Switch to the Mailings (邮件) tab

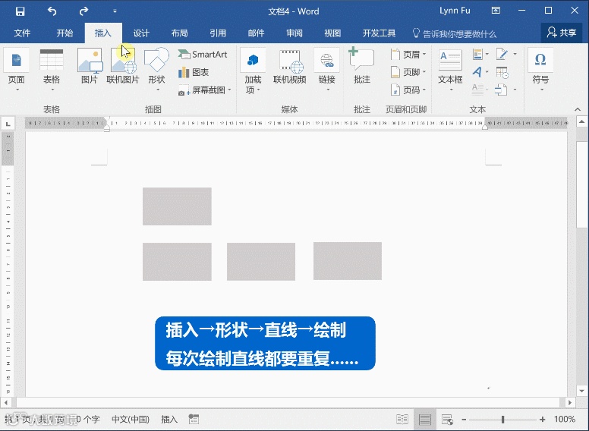(257, 33)
